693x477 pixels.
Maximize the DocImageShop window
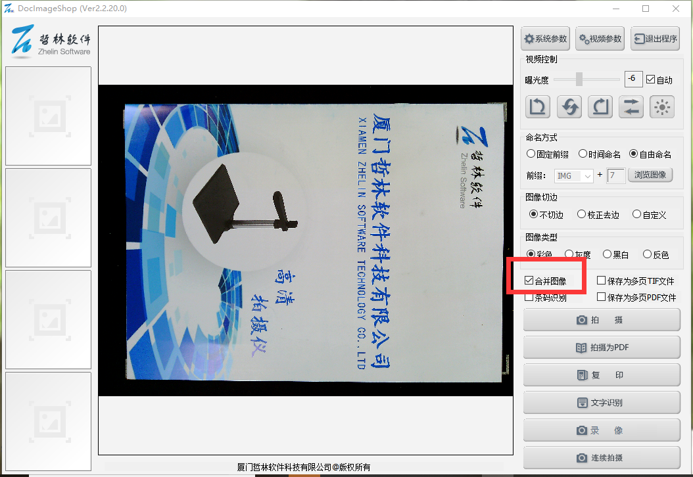tap(646, 9)
